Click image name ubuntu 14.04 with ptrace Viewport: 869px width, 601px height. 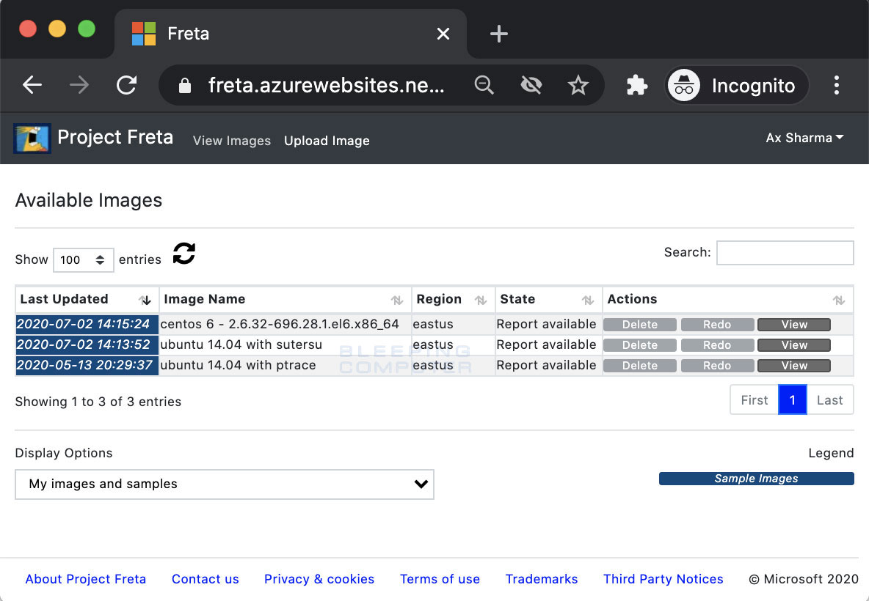click(x=238, y=365)
